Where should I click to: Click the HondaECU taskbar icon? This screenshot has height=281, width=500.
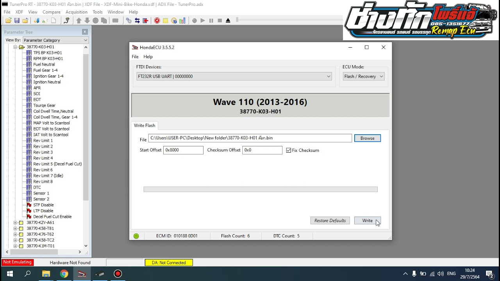tap(82, 274)
